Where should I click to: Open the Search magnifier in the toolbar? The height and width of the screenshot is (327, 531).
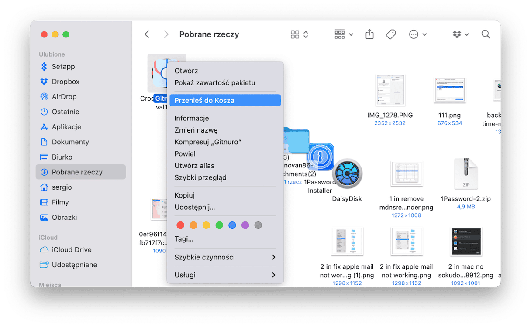point(486,34)
